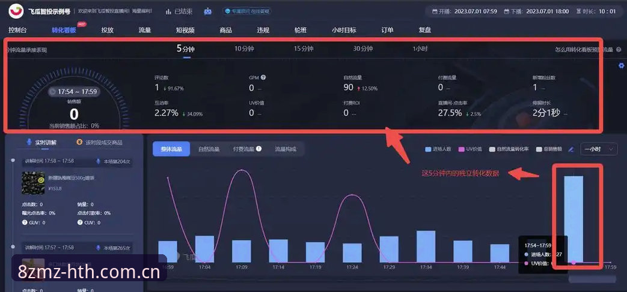The width and height of the screenshot is (627, 292).
Task: Go to the 轮班 tab
Action: click(301, 30)
